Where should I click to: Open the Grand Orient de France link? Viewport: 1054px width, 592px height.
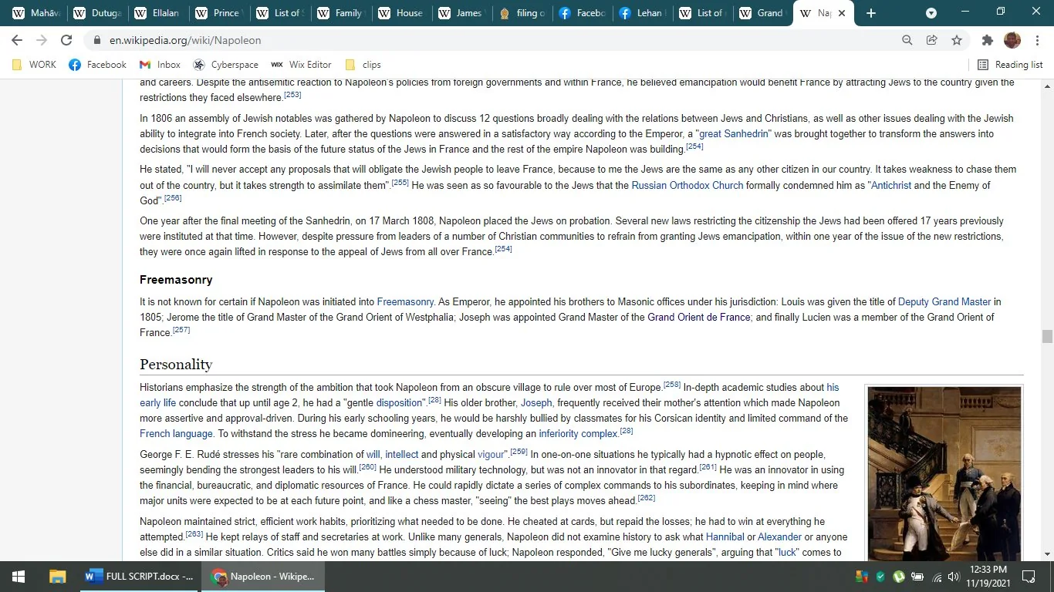point(699,318)
